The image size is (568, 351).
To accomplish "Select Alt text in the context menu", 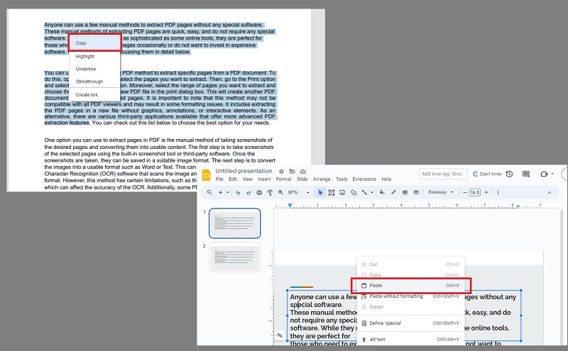I will [411, 340].
